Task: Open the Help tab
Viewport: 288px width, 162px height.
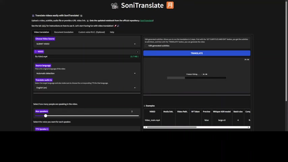Action: [x=112, y=32]
